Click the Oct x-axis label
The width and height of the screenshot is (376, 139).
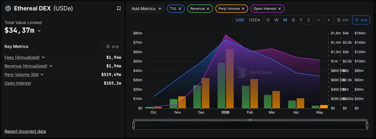click(153, 112)
